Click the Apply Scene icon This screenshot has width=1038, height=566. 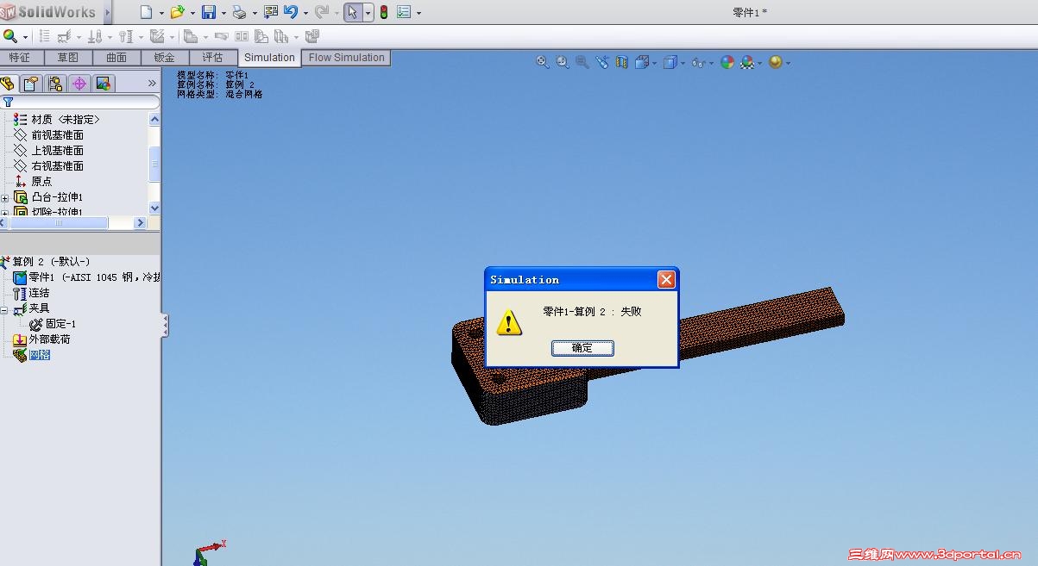click(747, 62)
